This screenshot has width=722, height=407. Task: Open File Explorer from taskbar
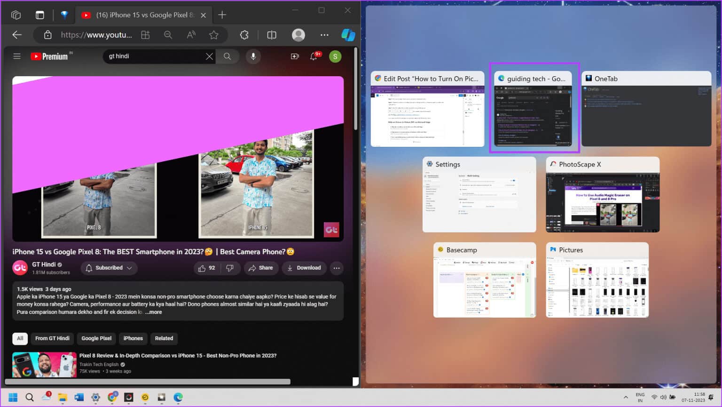pyautogui.click(x=63, y=398)
